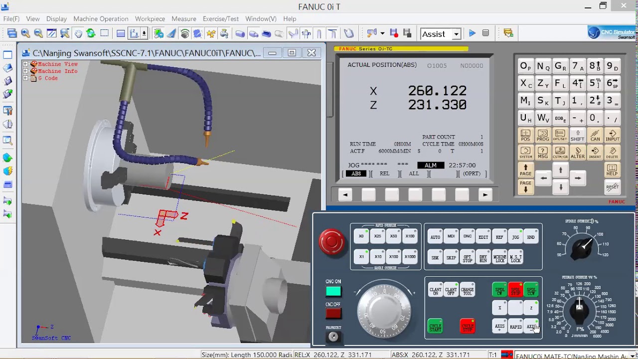Click the PAGE up key
The height and width of the screenshot is (359, 638).
pos(525,170)
